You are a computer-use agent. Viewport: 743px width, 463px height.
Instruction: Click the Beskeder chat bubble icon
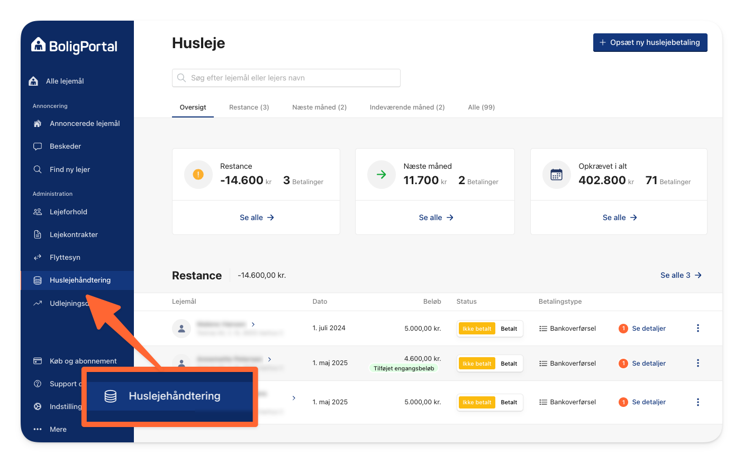[38, 146]
